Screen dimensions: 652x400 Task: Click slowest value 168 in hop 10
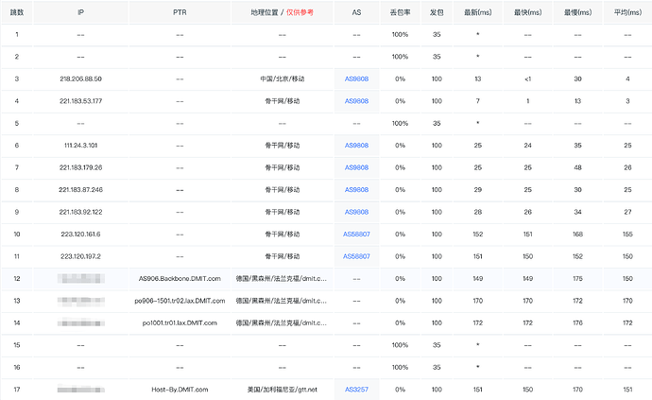pyautogui.click(x=577, y=234)
